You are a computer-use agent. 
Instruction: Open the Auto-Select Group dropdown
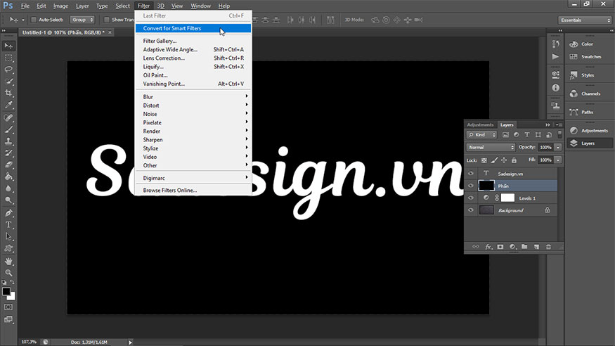coord(82,20)
